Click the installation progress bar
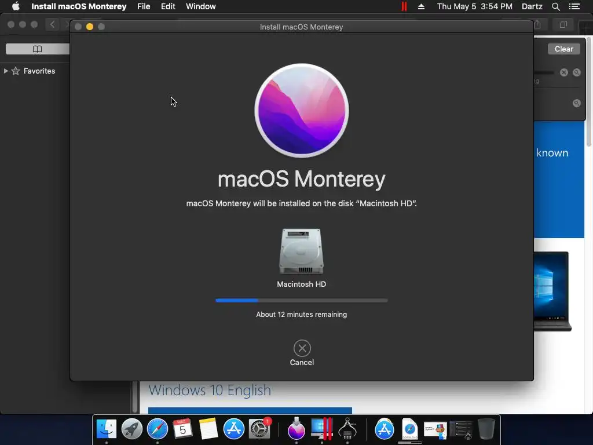The width and height of the screenshot is (593, 445). 301,301
